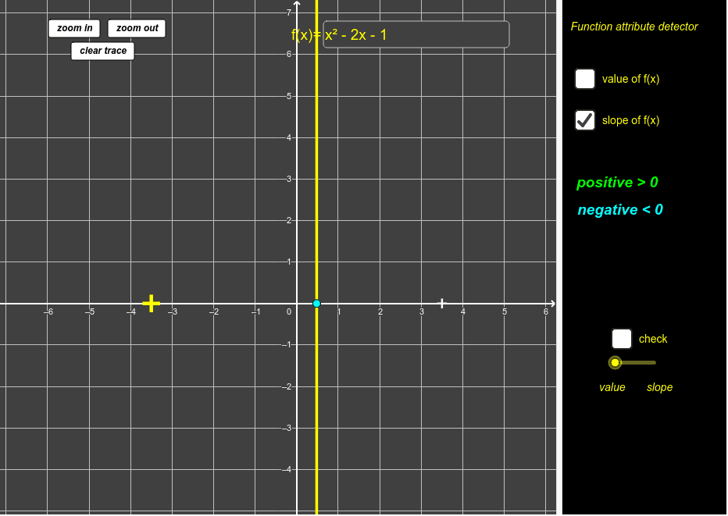Disable the slope of f(x) checkbox
Screen dimensions: 728x516
(584, 120)
